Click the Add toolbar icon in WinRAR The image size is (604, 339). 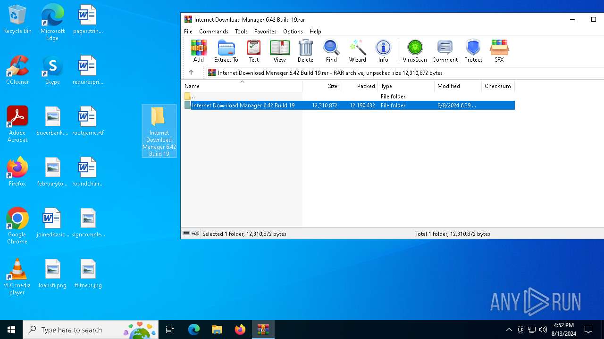(x=199, y=51)
